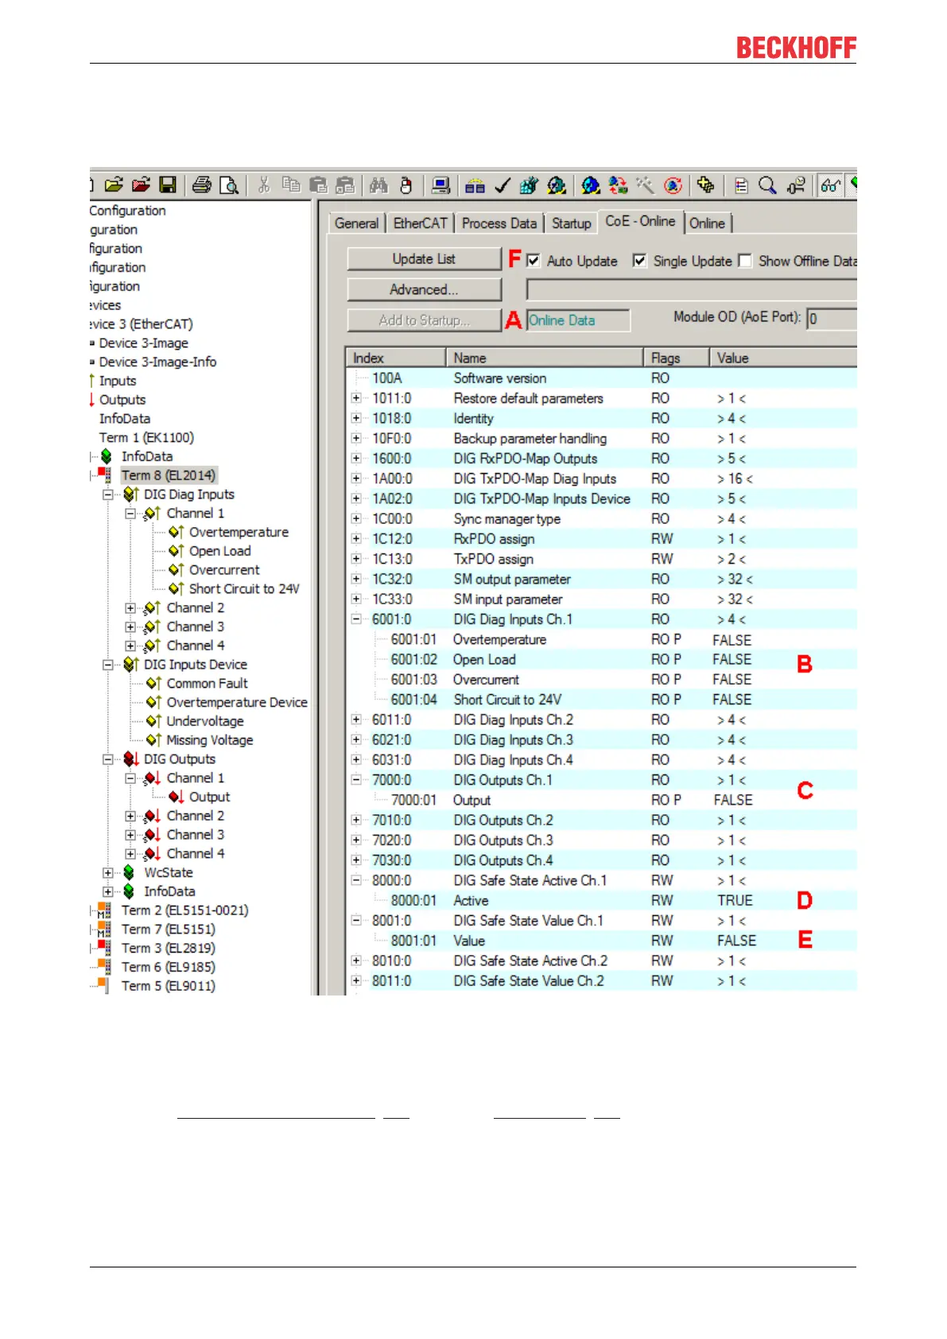Screen dimensions: 947x1339
Task: Click the Restart in Run Mode icon
Action: [x=557, y=185]
